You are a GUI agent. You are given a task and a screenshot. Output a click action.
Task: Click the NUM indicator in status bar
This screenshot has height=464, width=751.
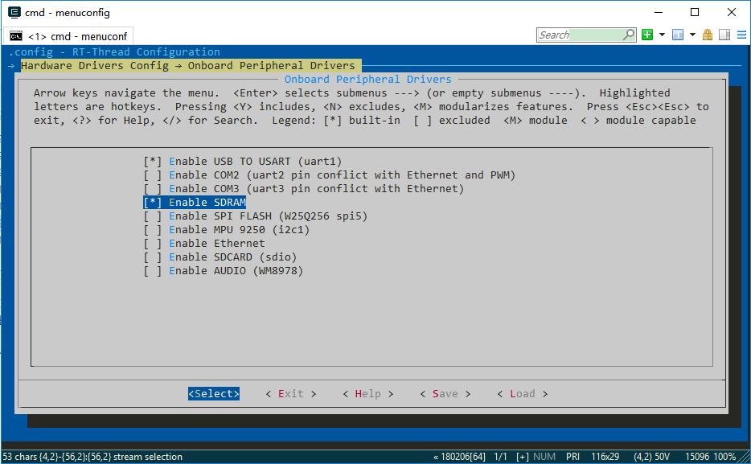point(544,457)
